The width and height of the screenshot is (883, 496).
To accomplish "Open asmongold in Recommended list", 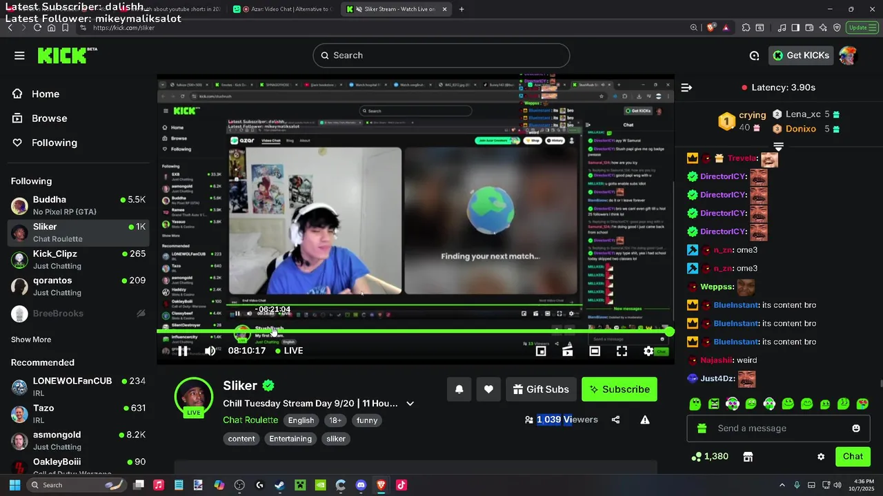I will click(79, 440).
